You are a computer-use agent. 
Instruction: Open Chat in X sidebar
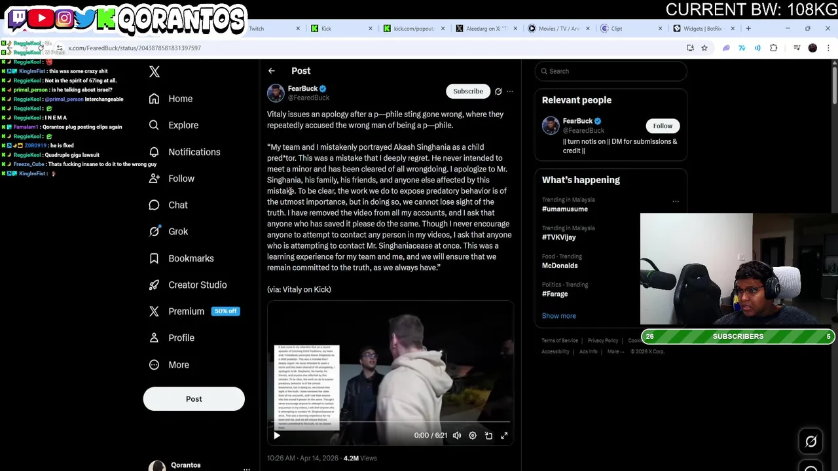168,205
